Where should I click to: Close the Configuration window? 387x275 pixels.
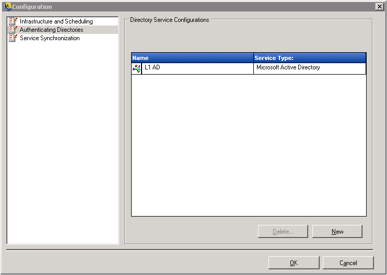pos(379,7)
